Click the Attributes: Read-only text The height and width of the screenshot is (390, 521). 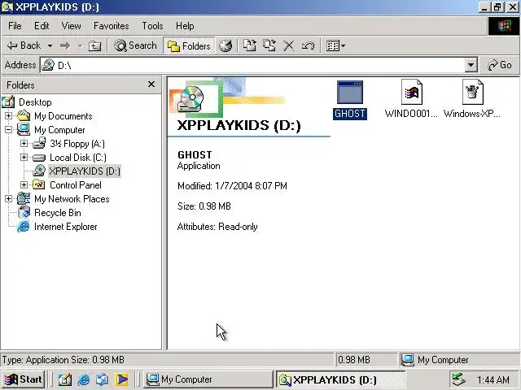(217, 227)
